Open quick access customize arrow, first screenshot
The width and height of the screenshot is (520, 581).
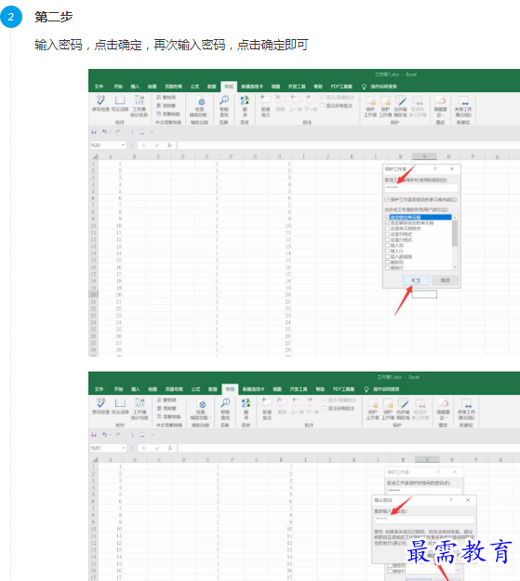(152, 132)
